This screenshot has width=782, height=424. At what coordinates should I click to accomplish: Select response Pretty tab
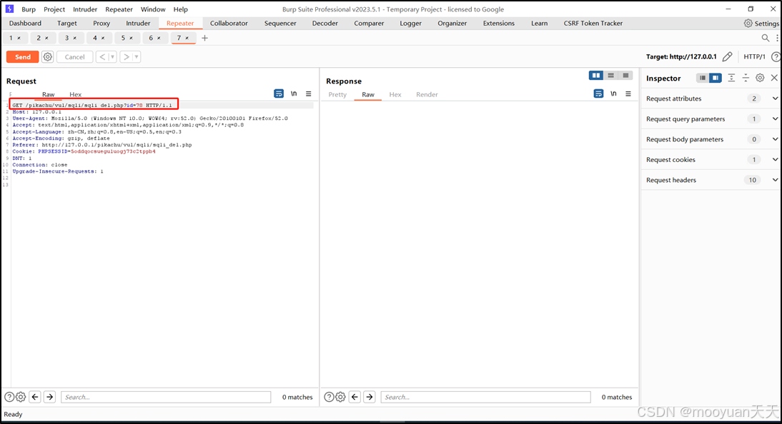tap(337, 94)
